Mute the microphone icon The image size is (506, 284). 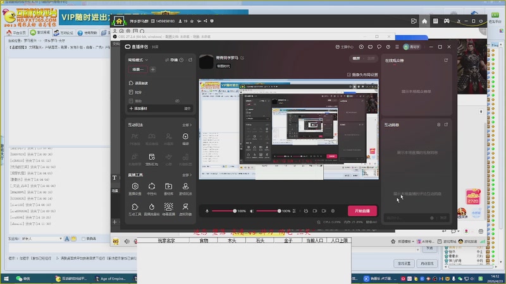[x=207, y=211]
